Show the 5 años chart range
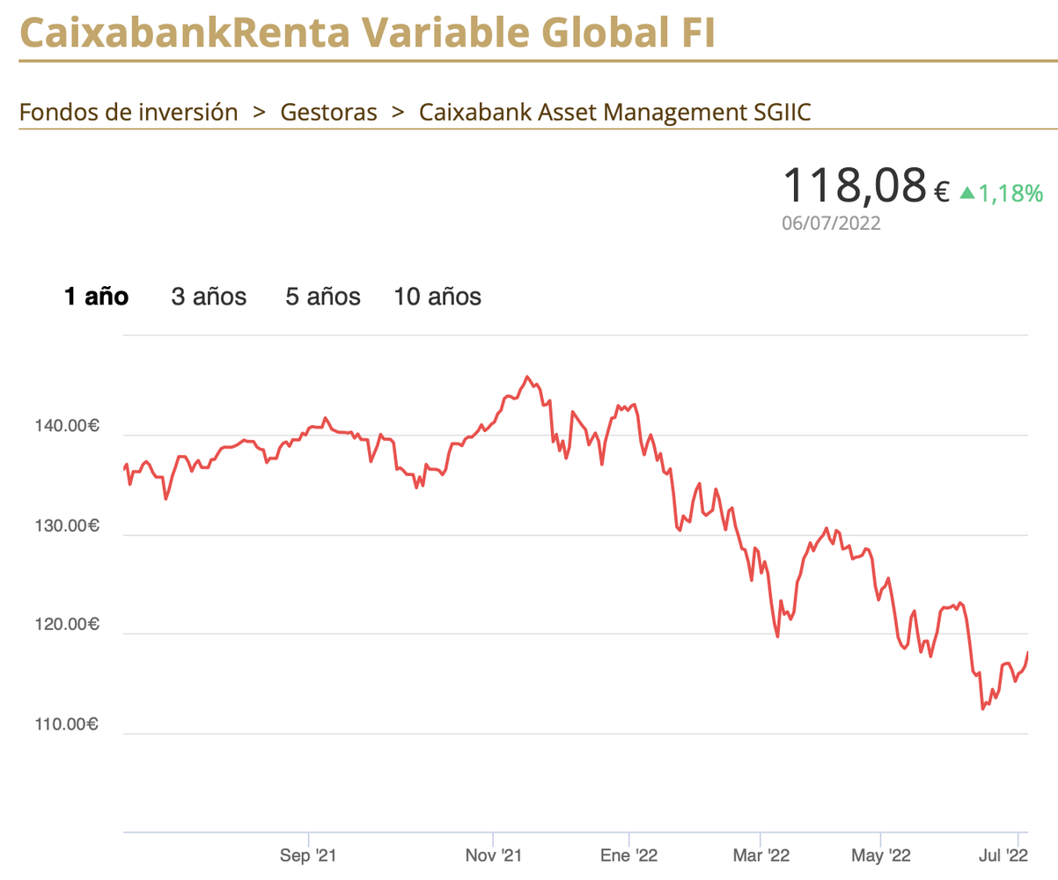The image size is (1058, 880). click(x=323, y=297)
